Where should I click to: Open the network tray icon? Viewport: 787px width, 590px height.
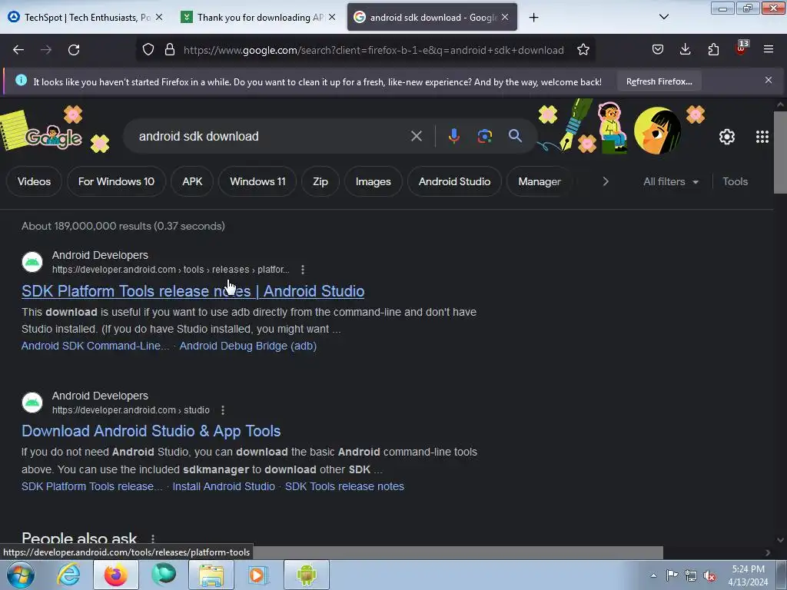(x=691, y=575)
